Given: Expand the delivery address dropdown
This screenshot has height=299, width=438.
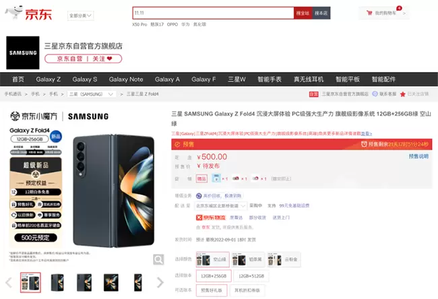Looking at the screenshot, I should pyautogui.click(x=220, y=206).
